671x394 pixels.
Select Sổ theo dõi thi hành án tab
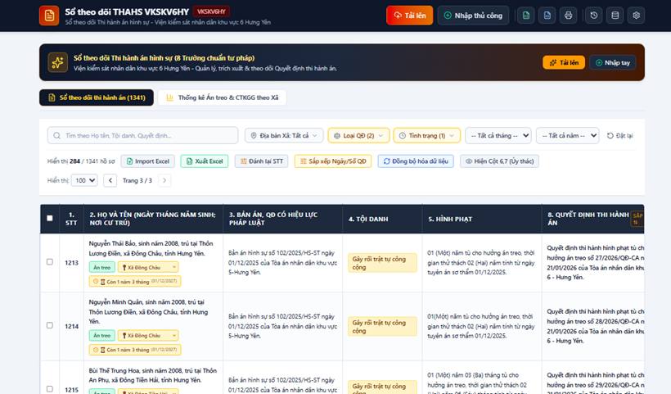click(x=97, y=97)
